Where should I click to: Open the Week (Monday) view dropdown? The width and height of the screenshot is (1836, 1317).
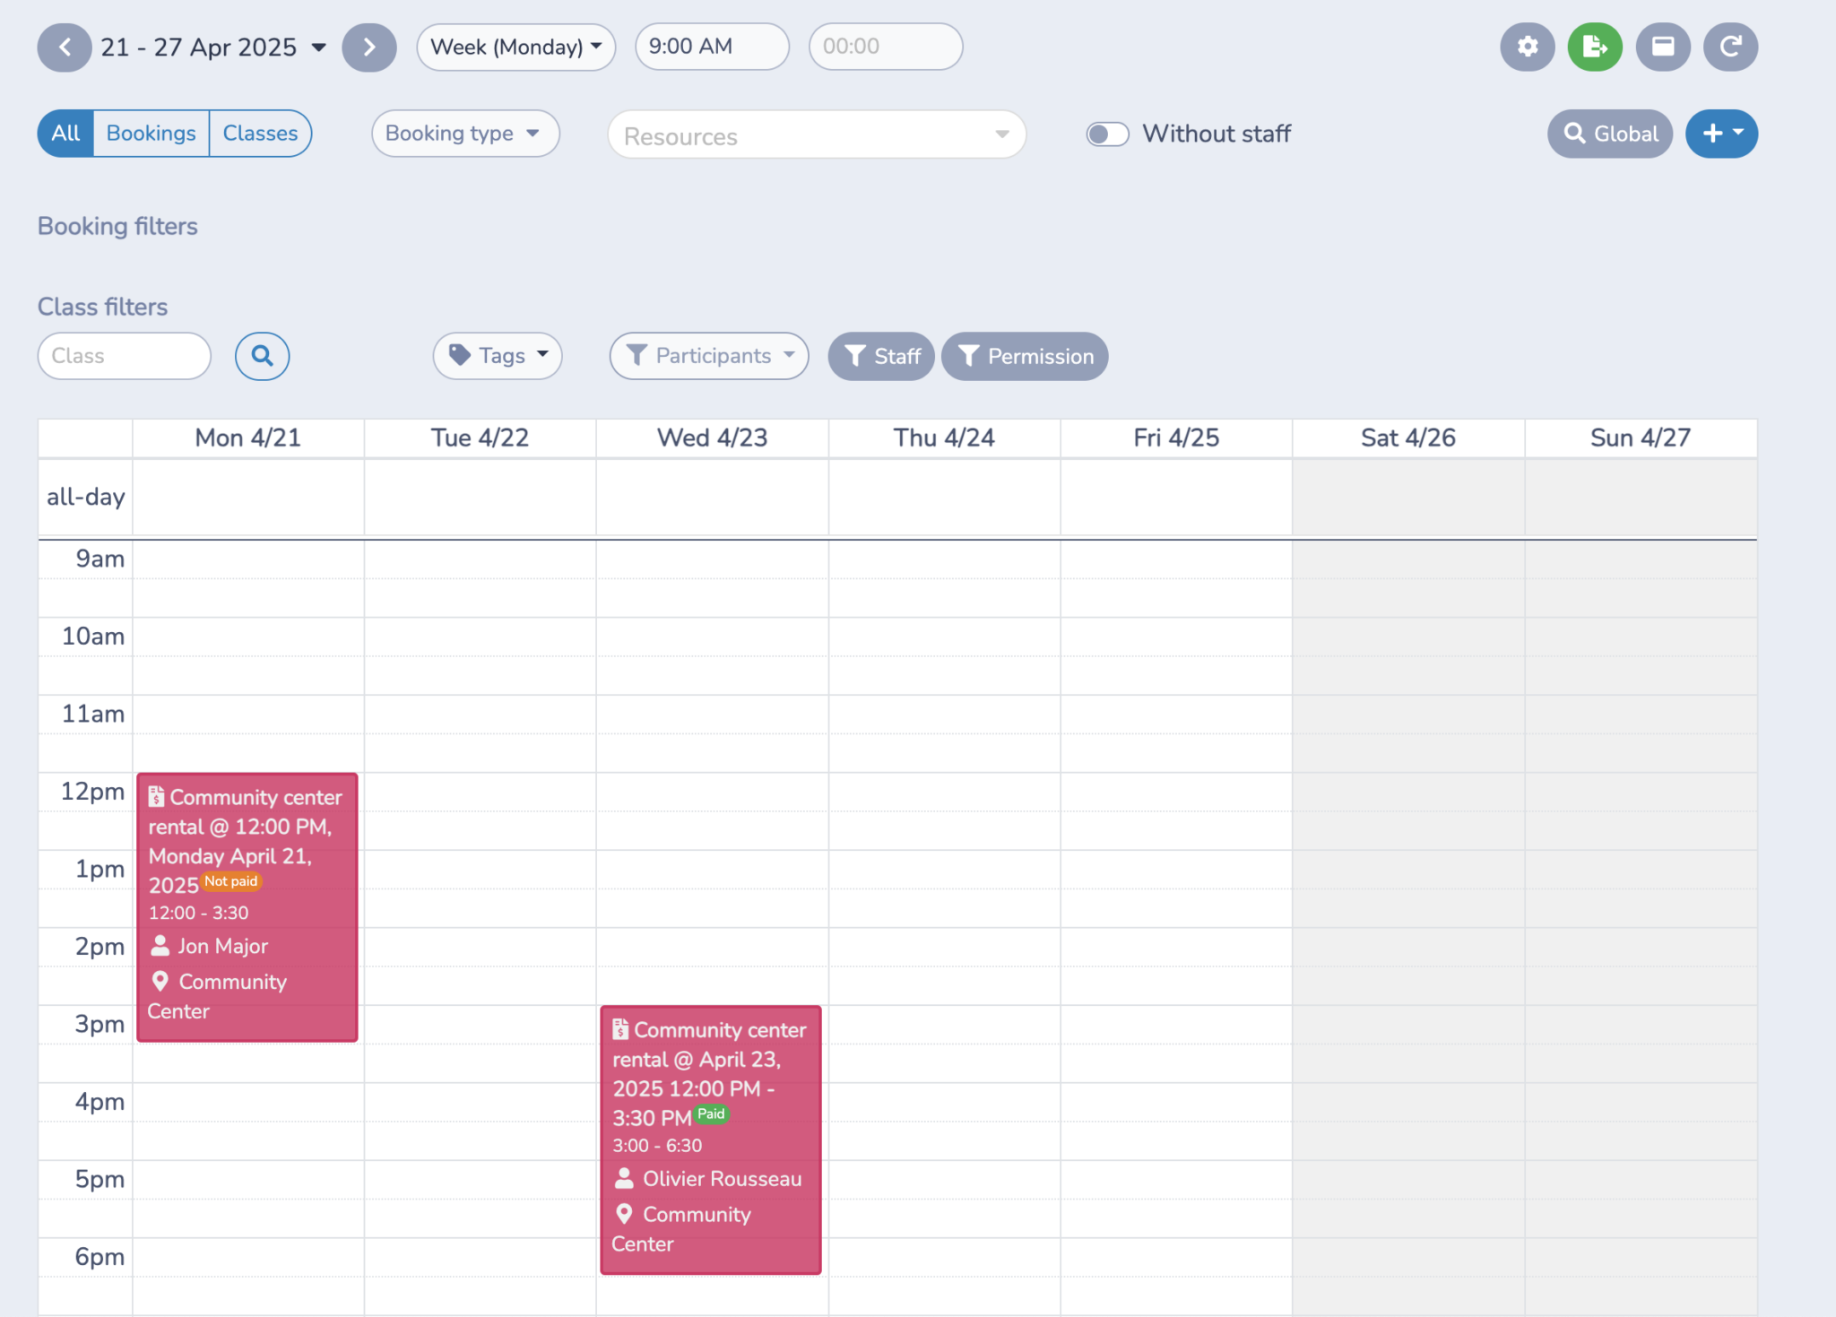point(515,47)
